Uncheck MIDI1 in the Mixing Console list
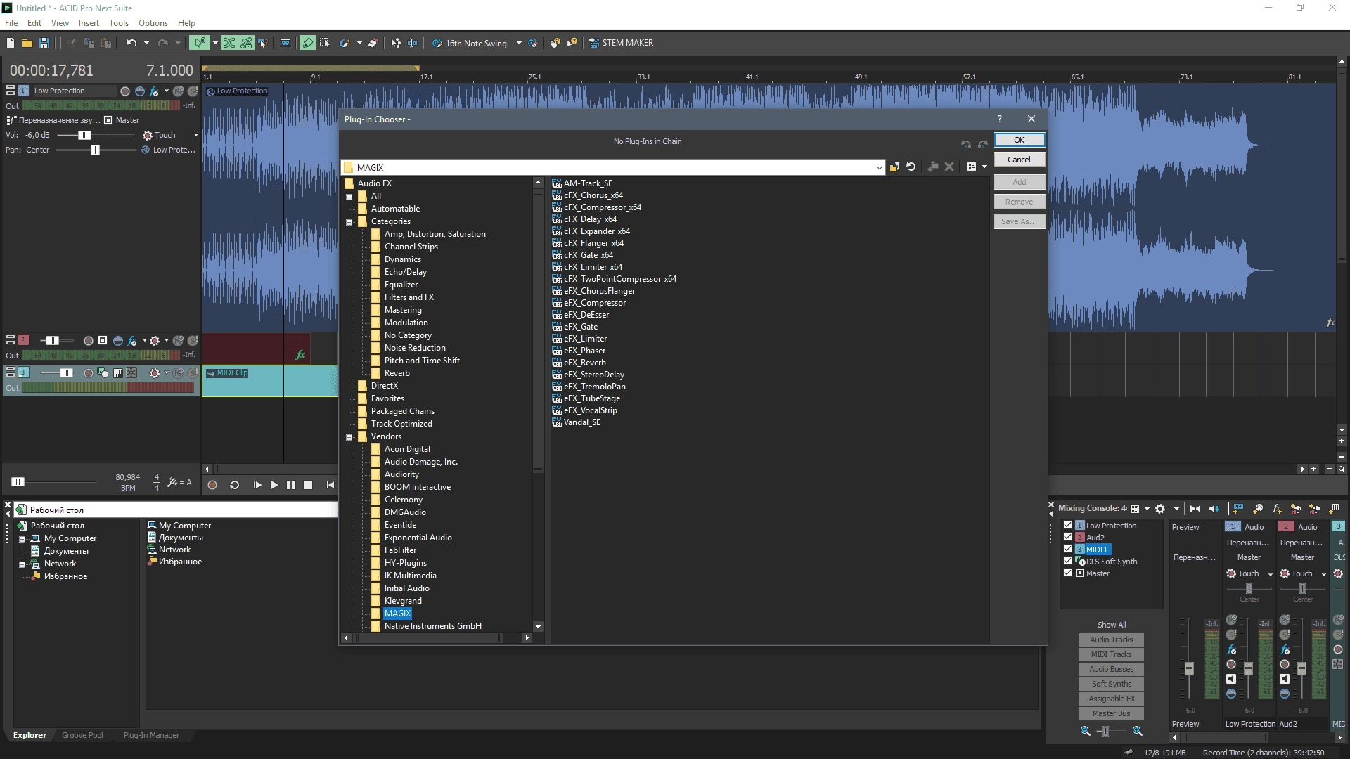This screenshot has height=759, width=1350. (1067, 549)
